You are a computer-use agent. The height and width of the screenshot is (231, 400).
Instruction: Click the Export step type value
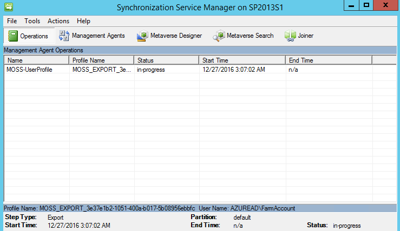pyautogui.click(x=55, y=218)
